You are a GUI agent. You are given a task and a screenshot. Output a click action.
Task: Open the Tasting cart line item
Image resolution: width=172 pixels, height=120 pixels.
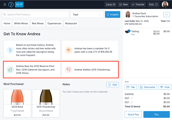tap(147, 32)
